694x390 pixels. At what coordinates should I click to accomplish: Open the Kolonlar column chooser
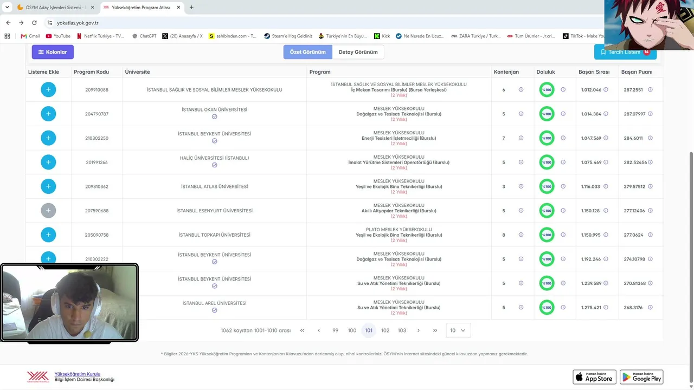tap(53, 52)
